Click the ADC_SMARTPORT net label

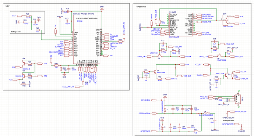[x=56, y=52]
